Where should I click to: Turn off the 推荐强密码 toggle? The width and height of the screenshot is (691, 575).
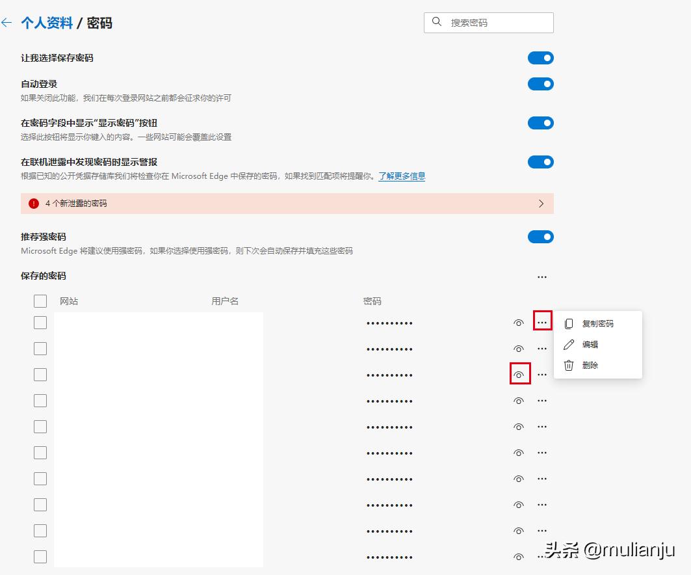coord(540,236)
